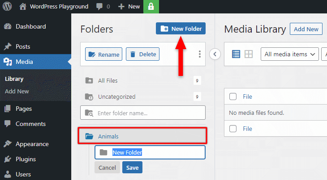
Task: Open the Appearance menu
Action: click(32, 144)
